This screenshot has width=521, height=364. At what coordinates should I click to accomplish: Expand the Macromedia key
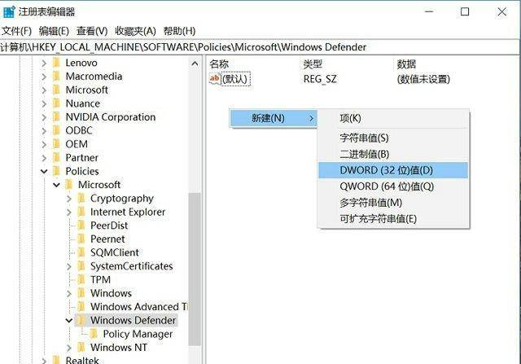[44, 77]
